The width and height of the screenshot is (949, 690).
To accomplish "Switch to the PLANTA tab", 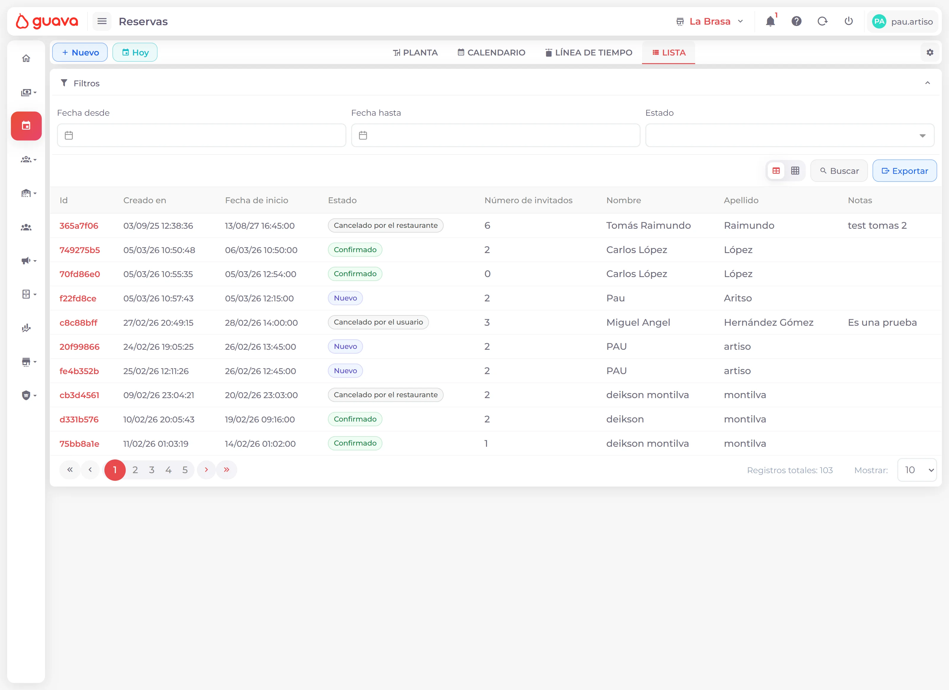I will pos(415,53).
